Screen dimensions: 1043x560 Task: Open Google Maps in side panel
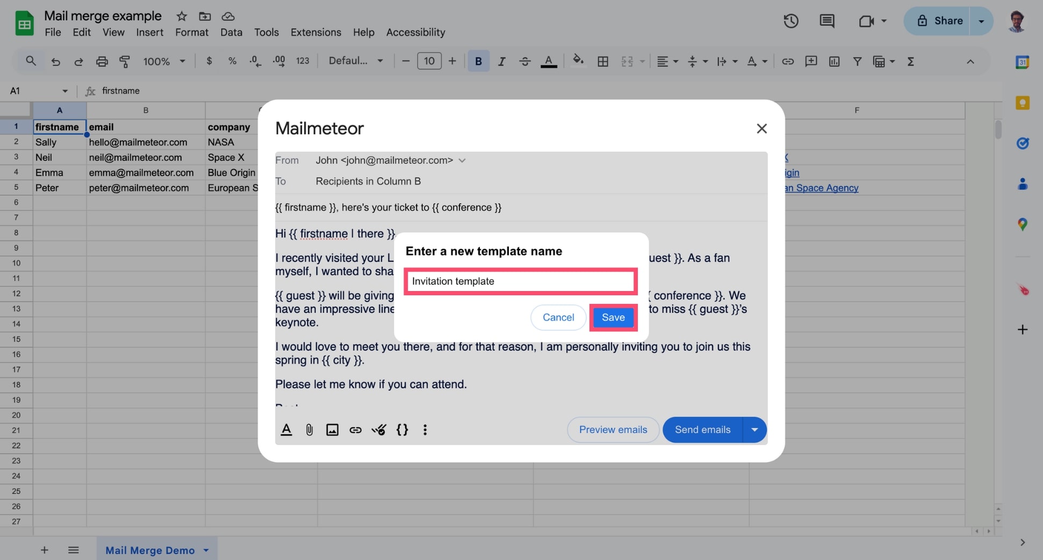coord(1022,224)
